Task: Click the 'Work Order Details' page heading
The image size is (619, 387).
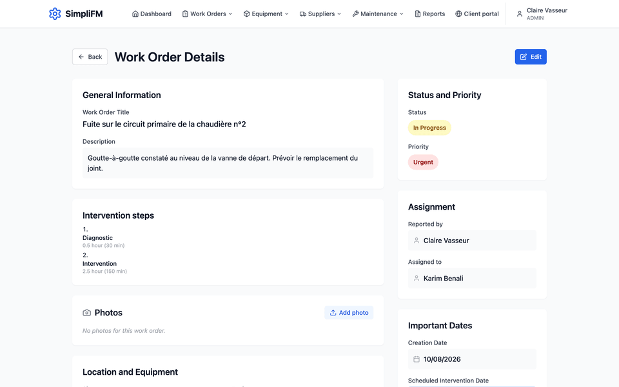Action: coord(170,57)
